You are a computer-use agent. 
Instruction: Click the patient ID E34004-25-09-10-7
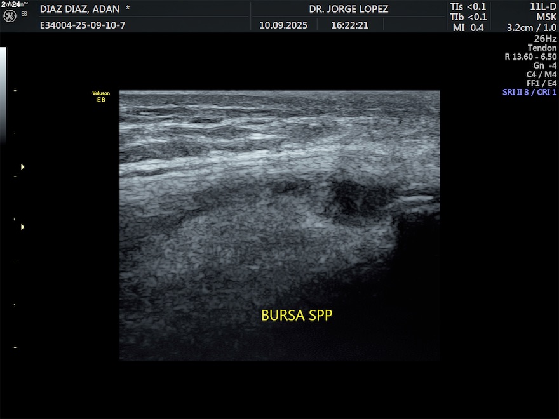83,25
